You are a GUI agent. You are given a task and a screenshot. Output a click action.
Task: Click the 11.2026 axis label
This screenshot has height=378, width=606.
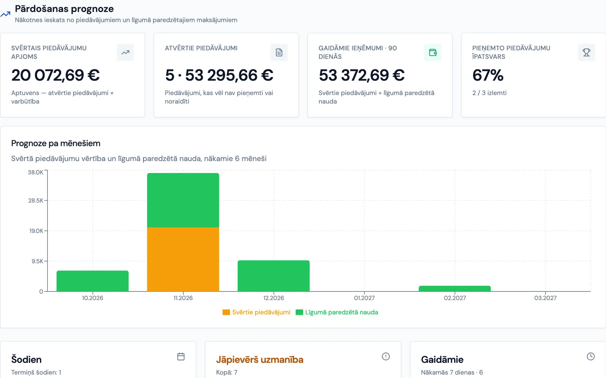pyautogui.click(x=183, y=298)
